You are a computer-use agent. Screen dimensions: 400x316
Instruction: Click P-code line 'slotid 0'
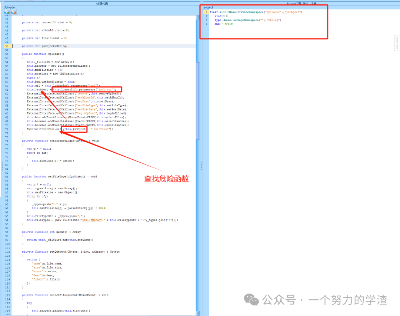click(221, 16)
